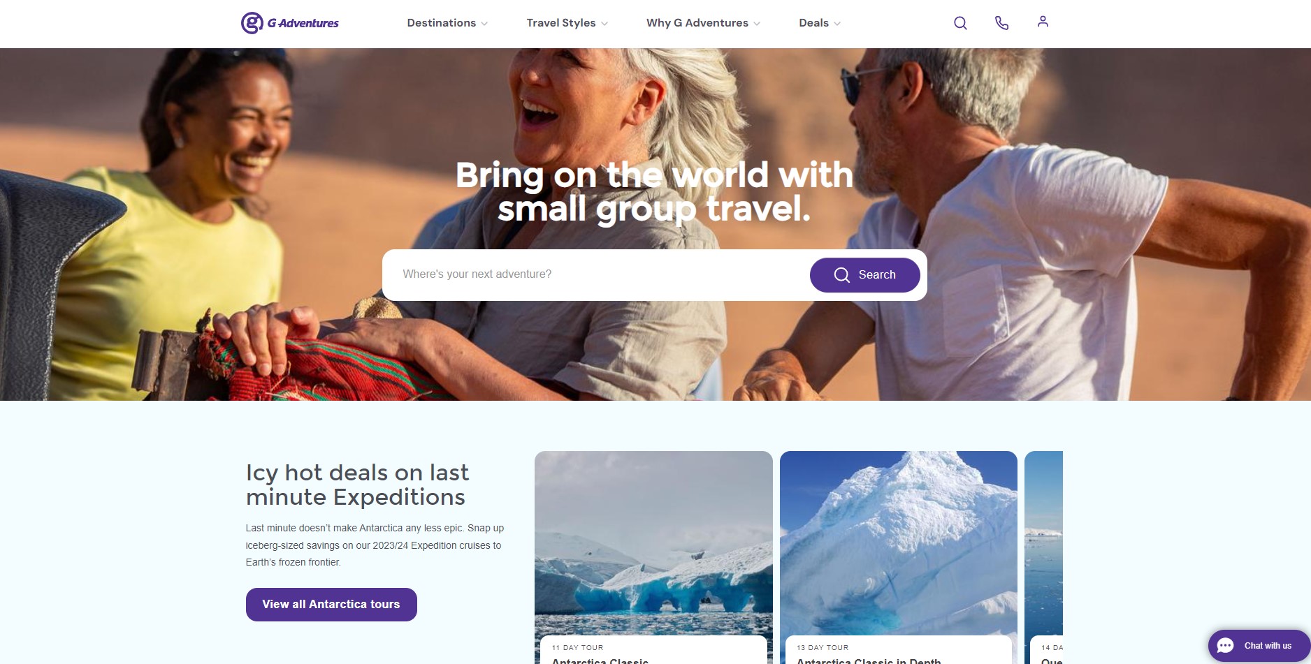The height and width of the screenshot is (664, 1311).
Task: Open the Deals menu item
Action: coord(813,23)
